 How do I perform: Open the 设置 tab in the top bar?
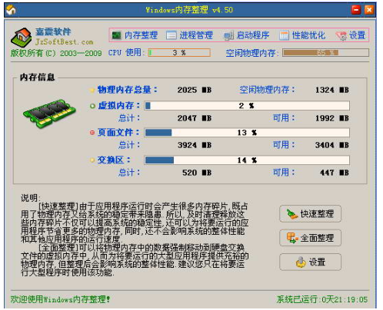click(x=351, y=35)
